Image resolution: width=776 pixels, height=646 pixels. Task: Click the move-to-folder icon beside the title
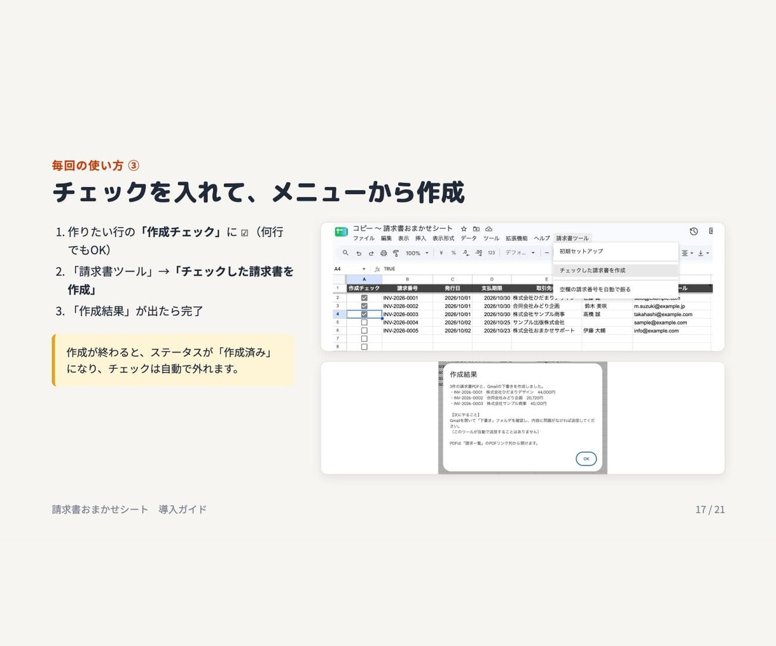coord(476,229)
